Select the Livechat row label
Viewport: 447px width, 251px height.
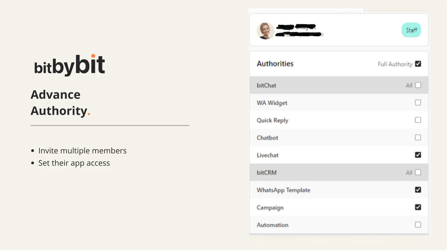(x=268, y=155)
